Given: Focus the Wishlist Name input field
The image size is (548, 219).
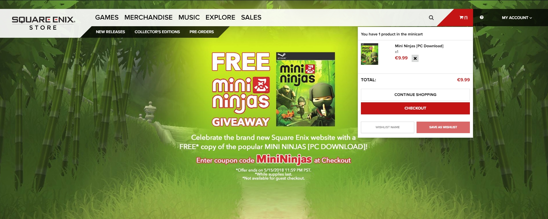Looking at the screenshot, I should [387, 127].
